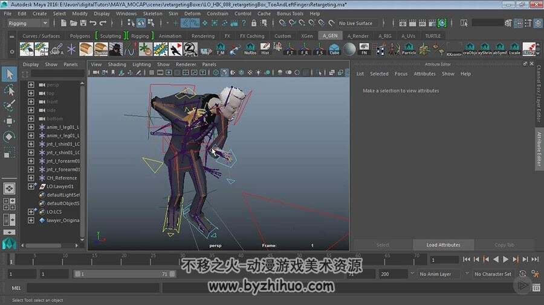This screenshot has height=305, width=544.
Task: Click the MEL command input field
Action: [93, 288]
